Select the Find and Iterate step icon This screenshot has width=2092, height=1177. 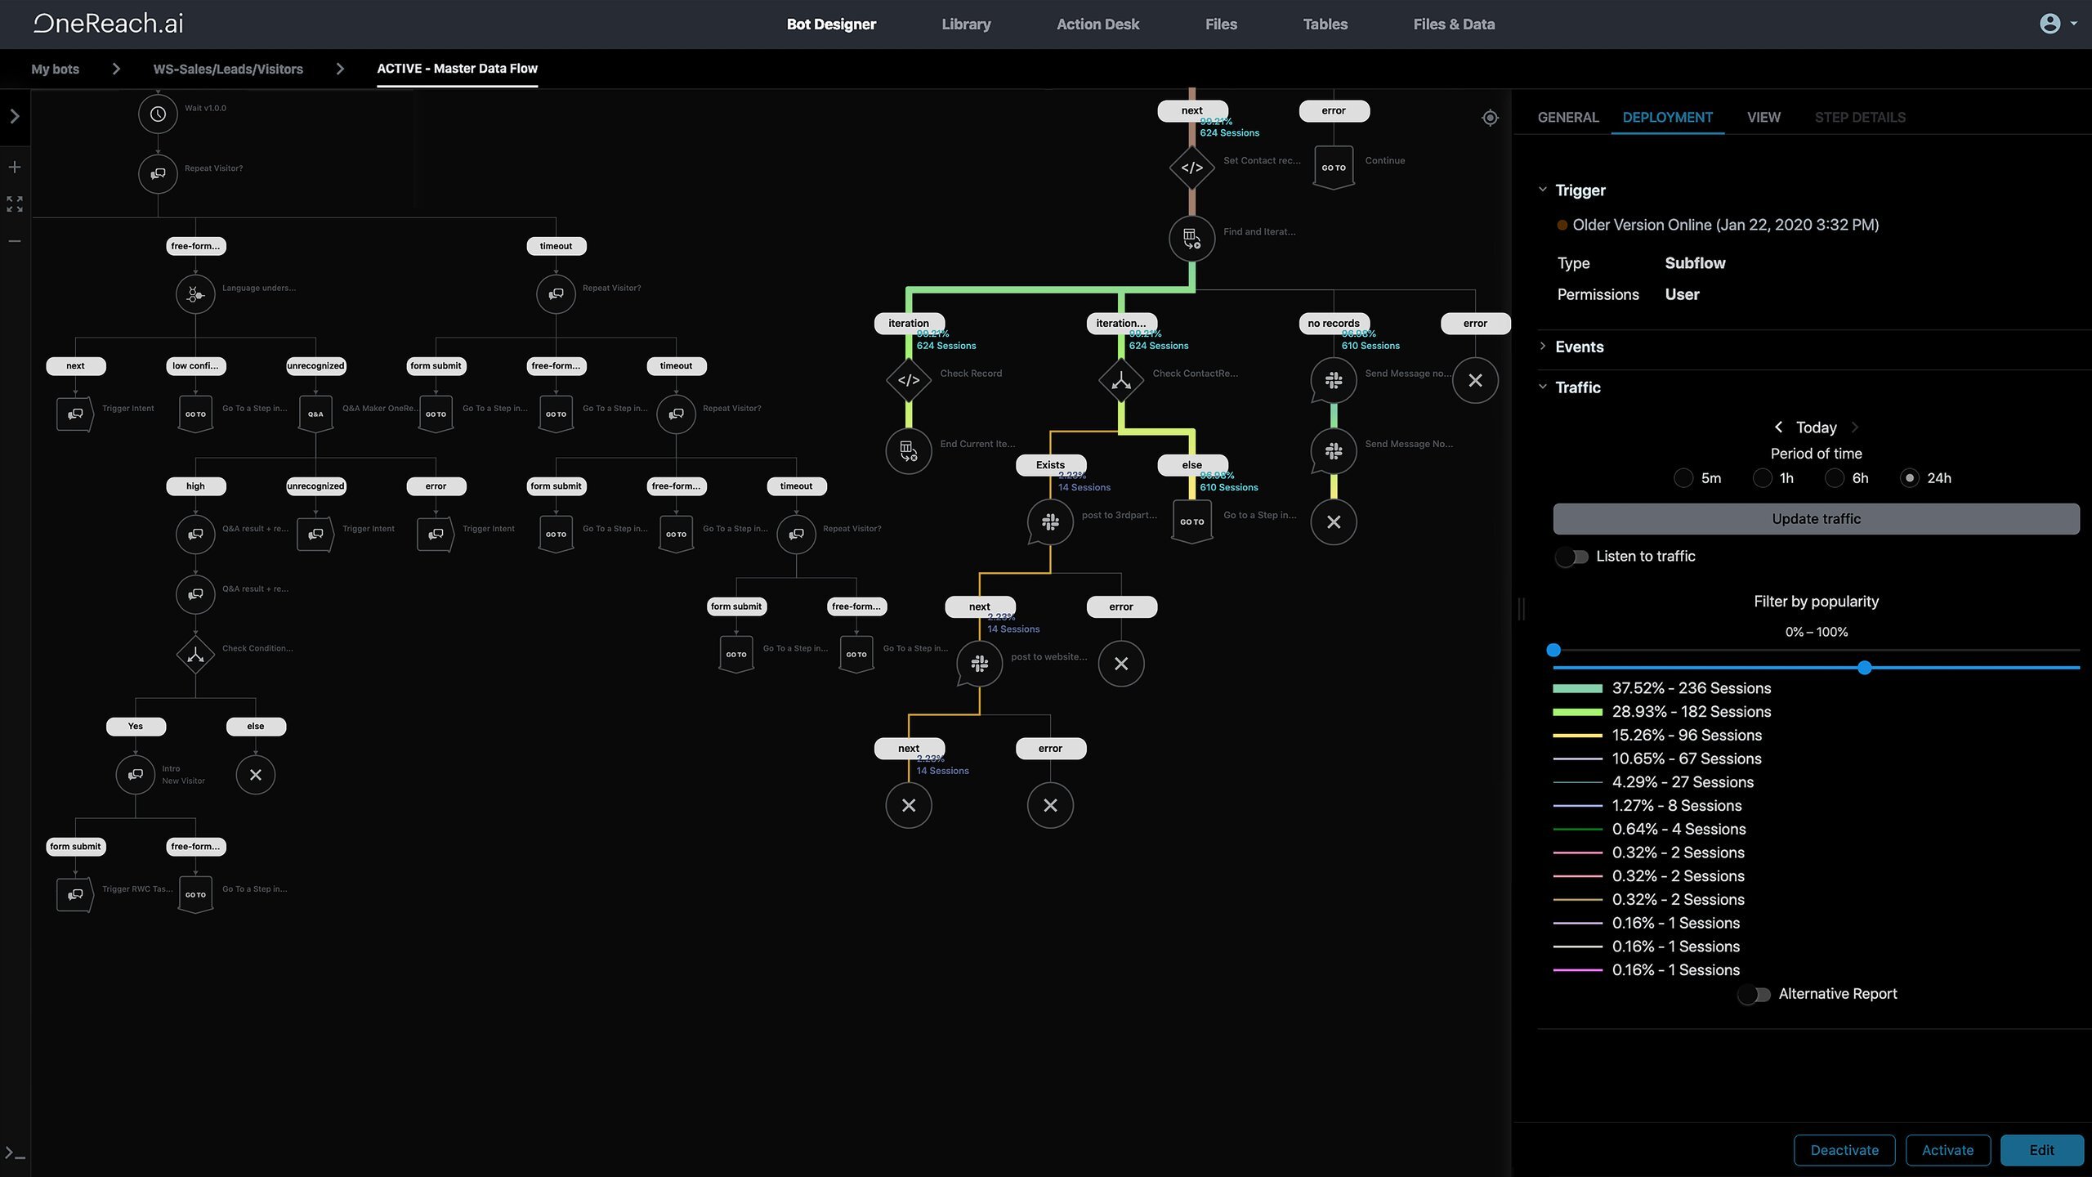1191,239
